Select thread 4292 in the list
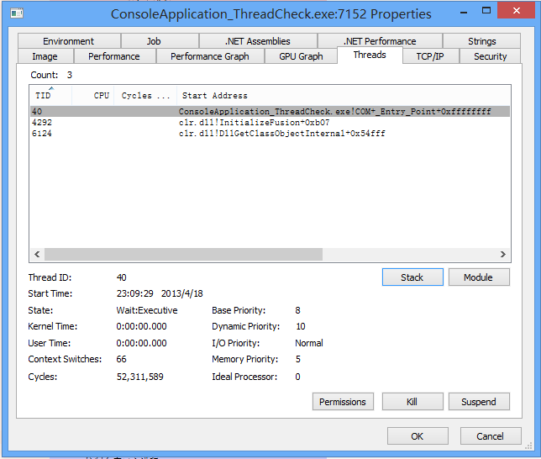 (42, 123)
